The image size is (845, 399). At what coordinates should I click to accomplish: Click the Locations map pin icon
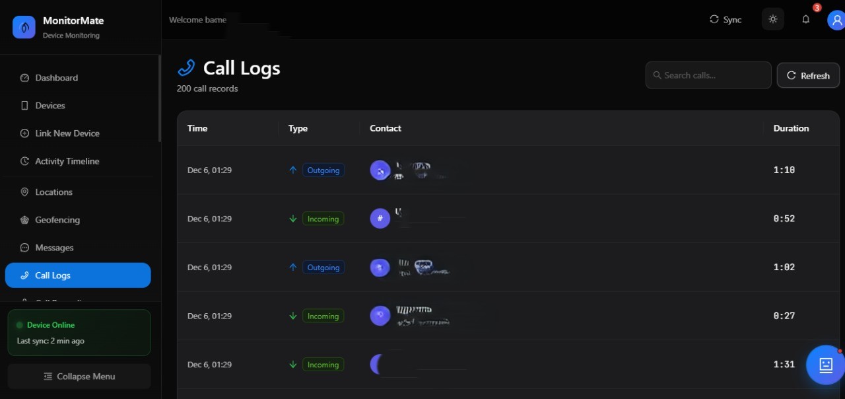(24, 192)
